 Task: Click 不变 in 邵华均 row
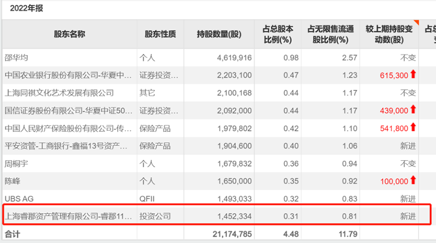[408, 58]
